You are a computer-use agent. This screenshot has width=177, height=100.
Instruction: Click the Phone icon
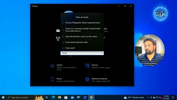[52, 79]
